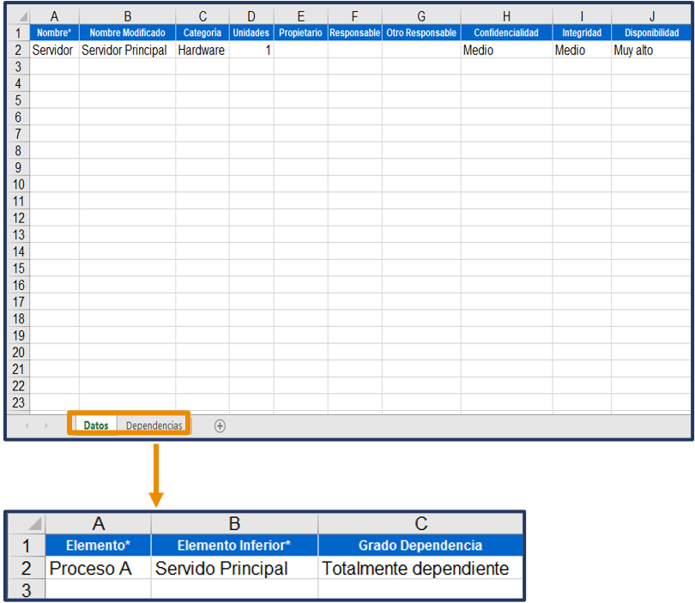Click the new sheet plus icon
The image size is (695, 603).
coord(220,425)
